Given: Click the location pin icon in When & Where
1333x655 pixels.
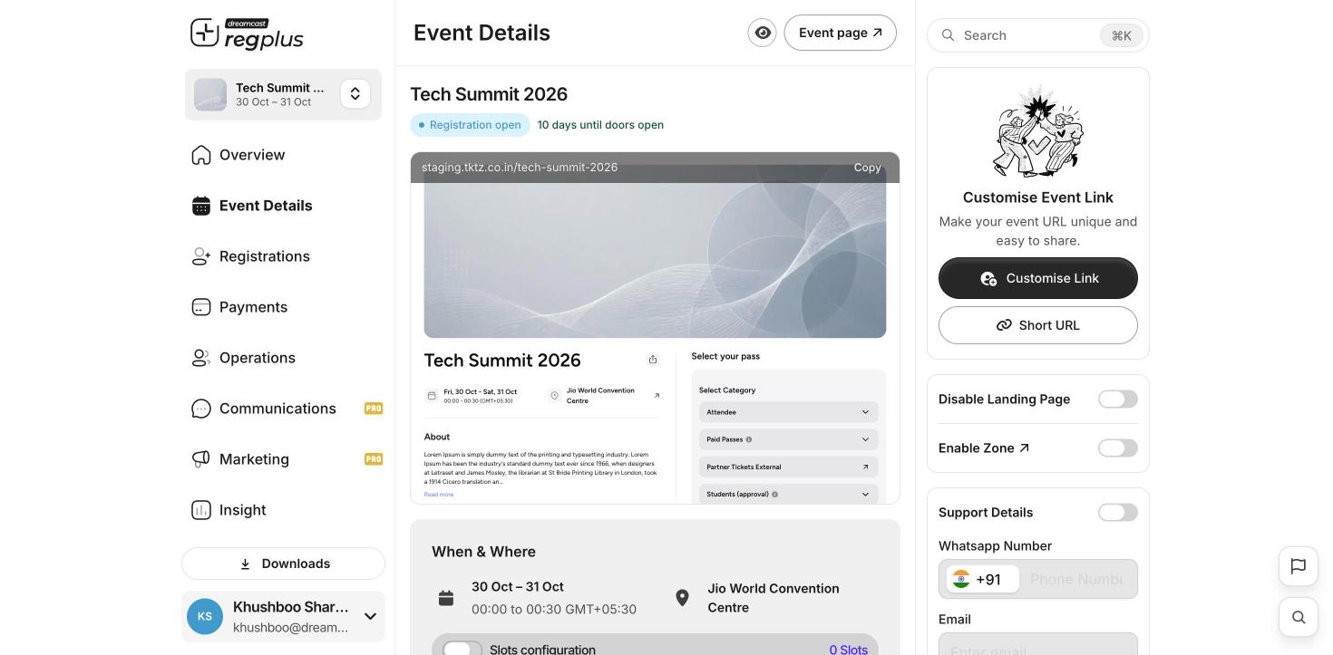Looking at the screenshot, I should (682, 598).
